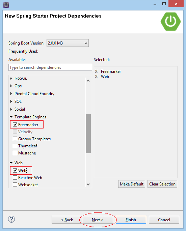Click the search dependencies text field
Screen dimensions: 186x231
[50, 67]
